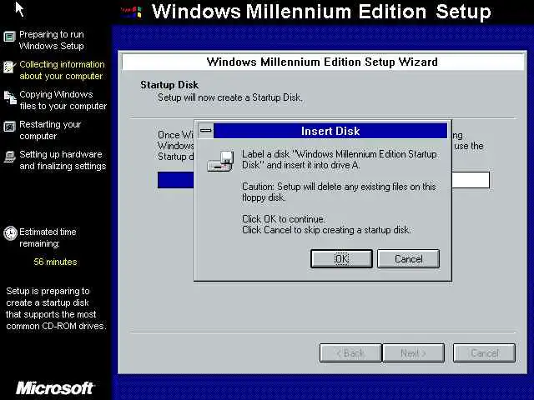Click "Click Cancel to skip creating" text
534x400 pixels.
(326, 230)
